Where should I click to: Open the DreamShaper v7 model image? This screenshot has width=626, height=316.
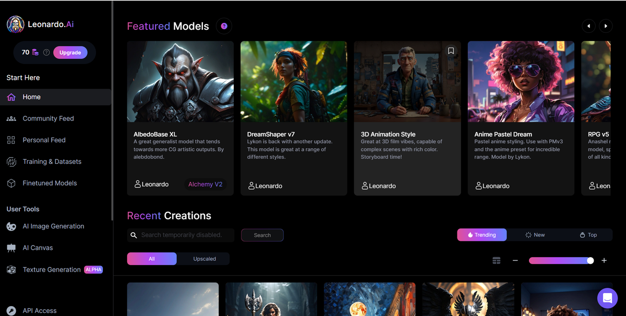(x=294, y=81)
